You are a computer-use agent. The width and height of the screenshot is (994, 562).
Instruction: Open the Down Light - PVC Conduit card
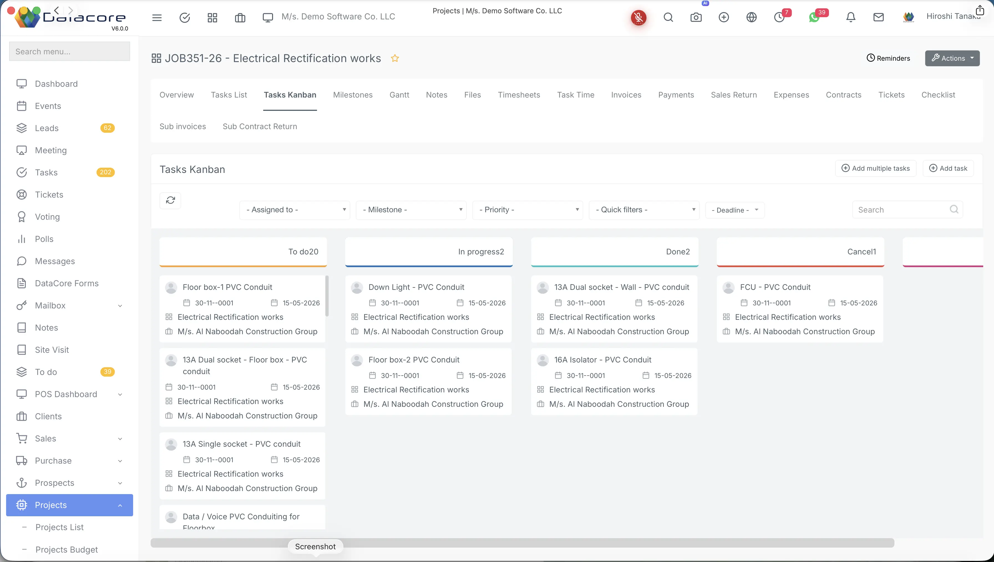[428, 309]
